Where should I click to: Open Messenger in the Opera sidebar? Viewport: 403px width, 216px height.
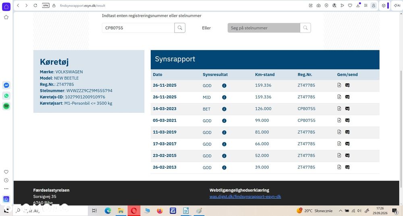point(6,86)
